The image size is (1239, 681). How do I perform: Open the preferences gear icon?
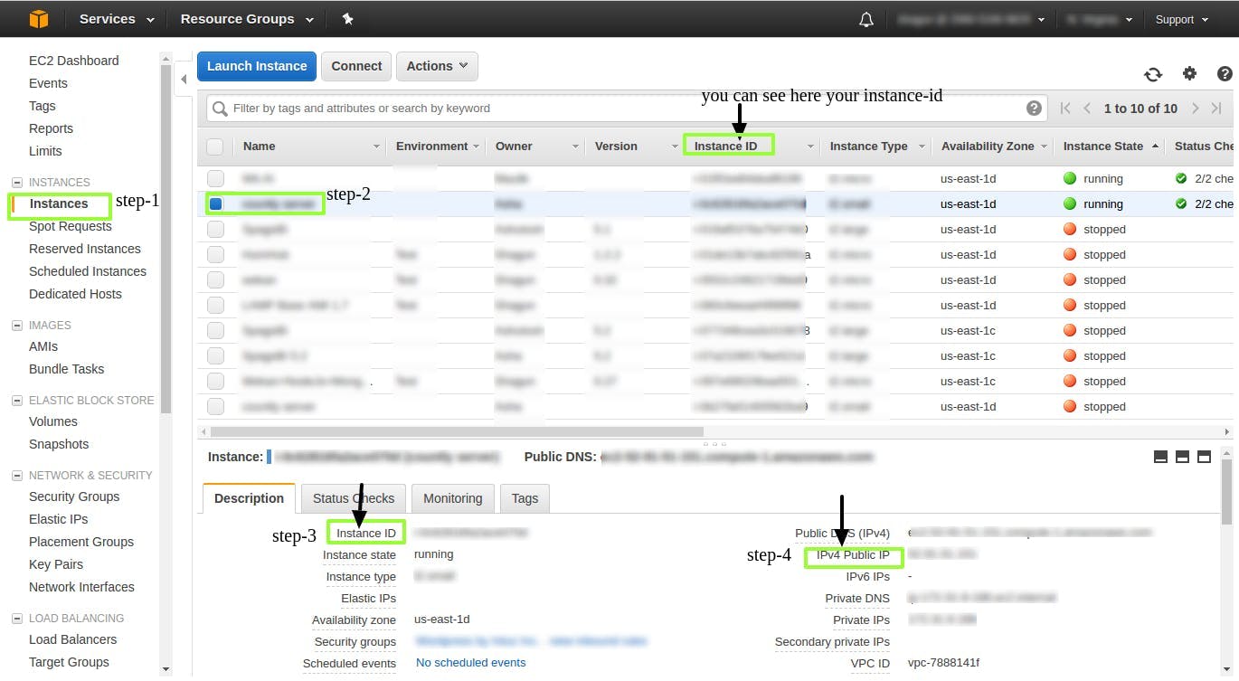point(1189,73)
